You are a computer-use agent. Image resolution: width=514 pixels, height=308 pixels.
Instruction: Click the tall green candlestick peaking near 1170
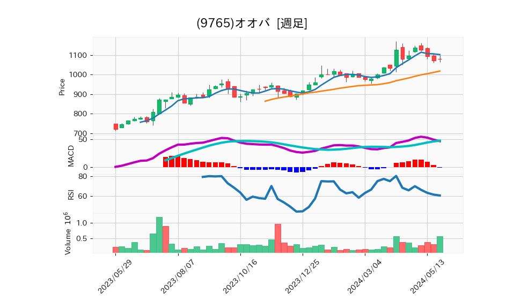[x=396, y=58]
